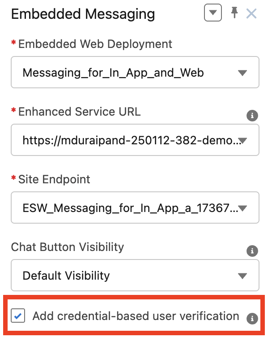Image resolution: width=272 pixels, height=346 pixels.
Task: Close the Embedded Messaging panel
Action: 251,14
